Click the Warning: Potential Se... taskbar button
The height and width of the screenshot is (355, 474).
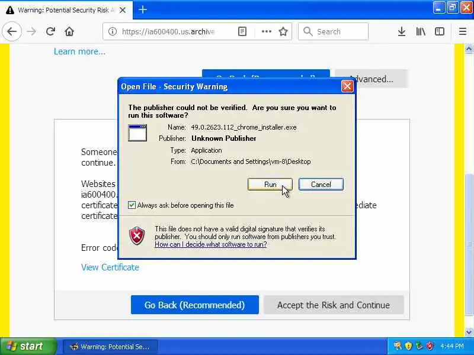point(110,347)
